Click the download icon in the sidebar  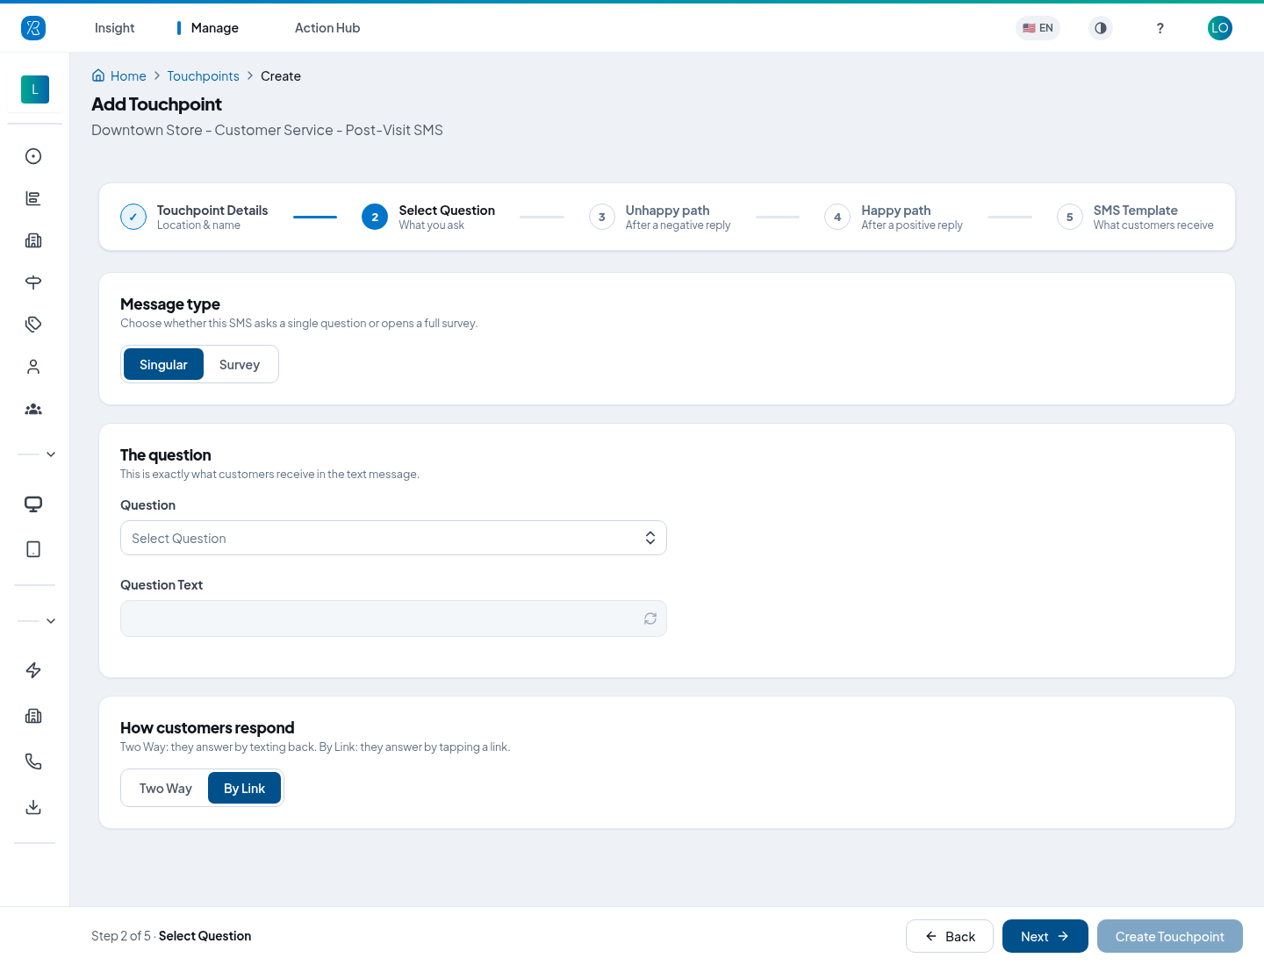pyautogui.click(x=33, y=807)
